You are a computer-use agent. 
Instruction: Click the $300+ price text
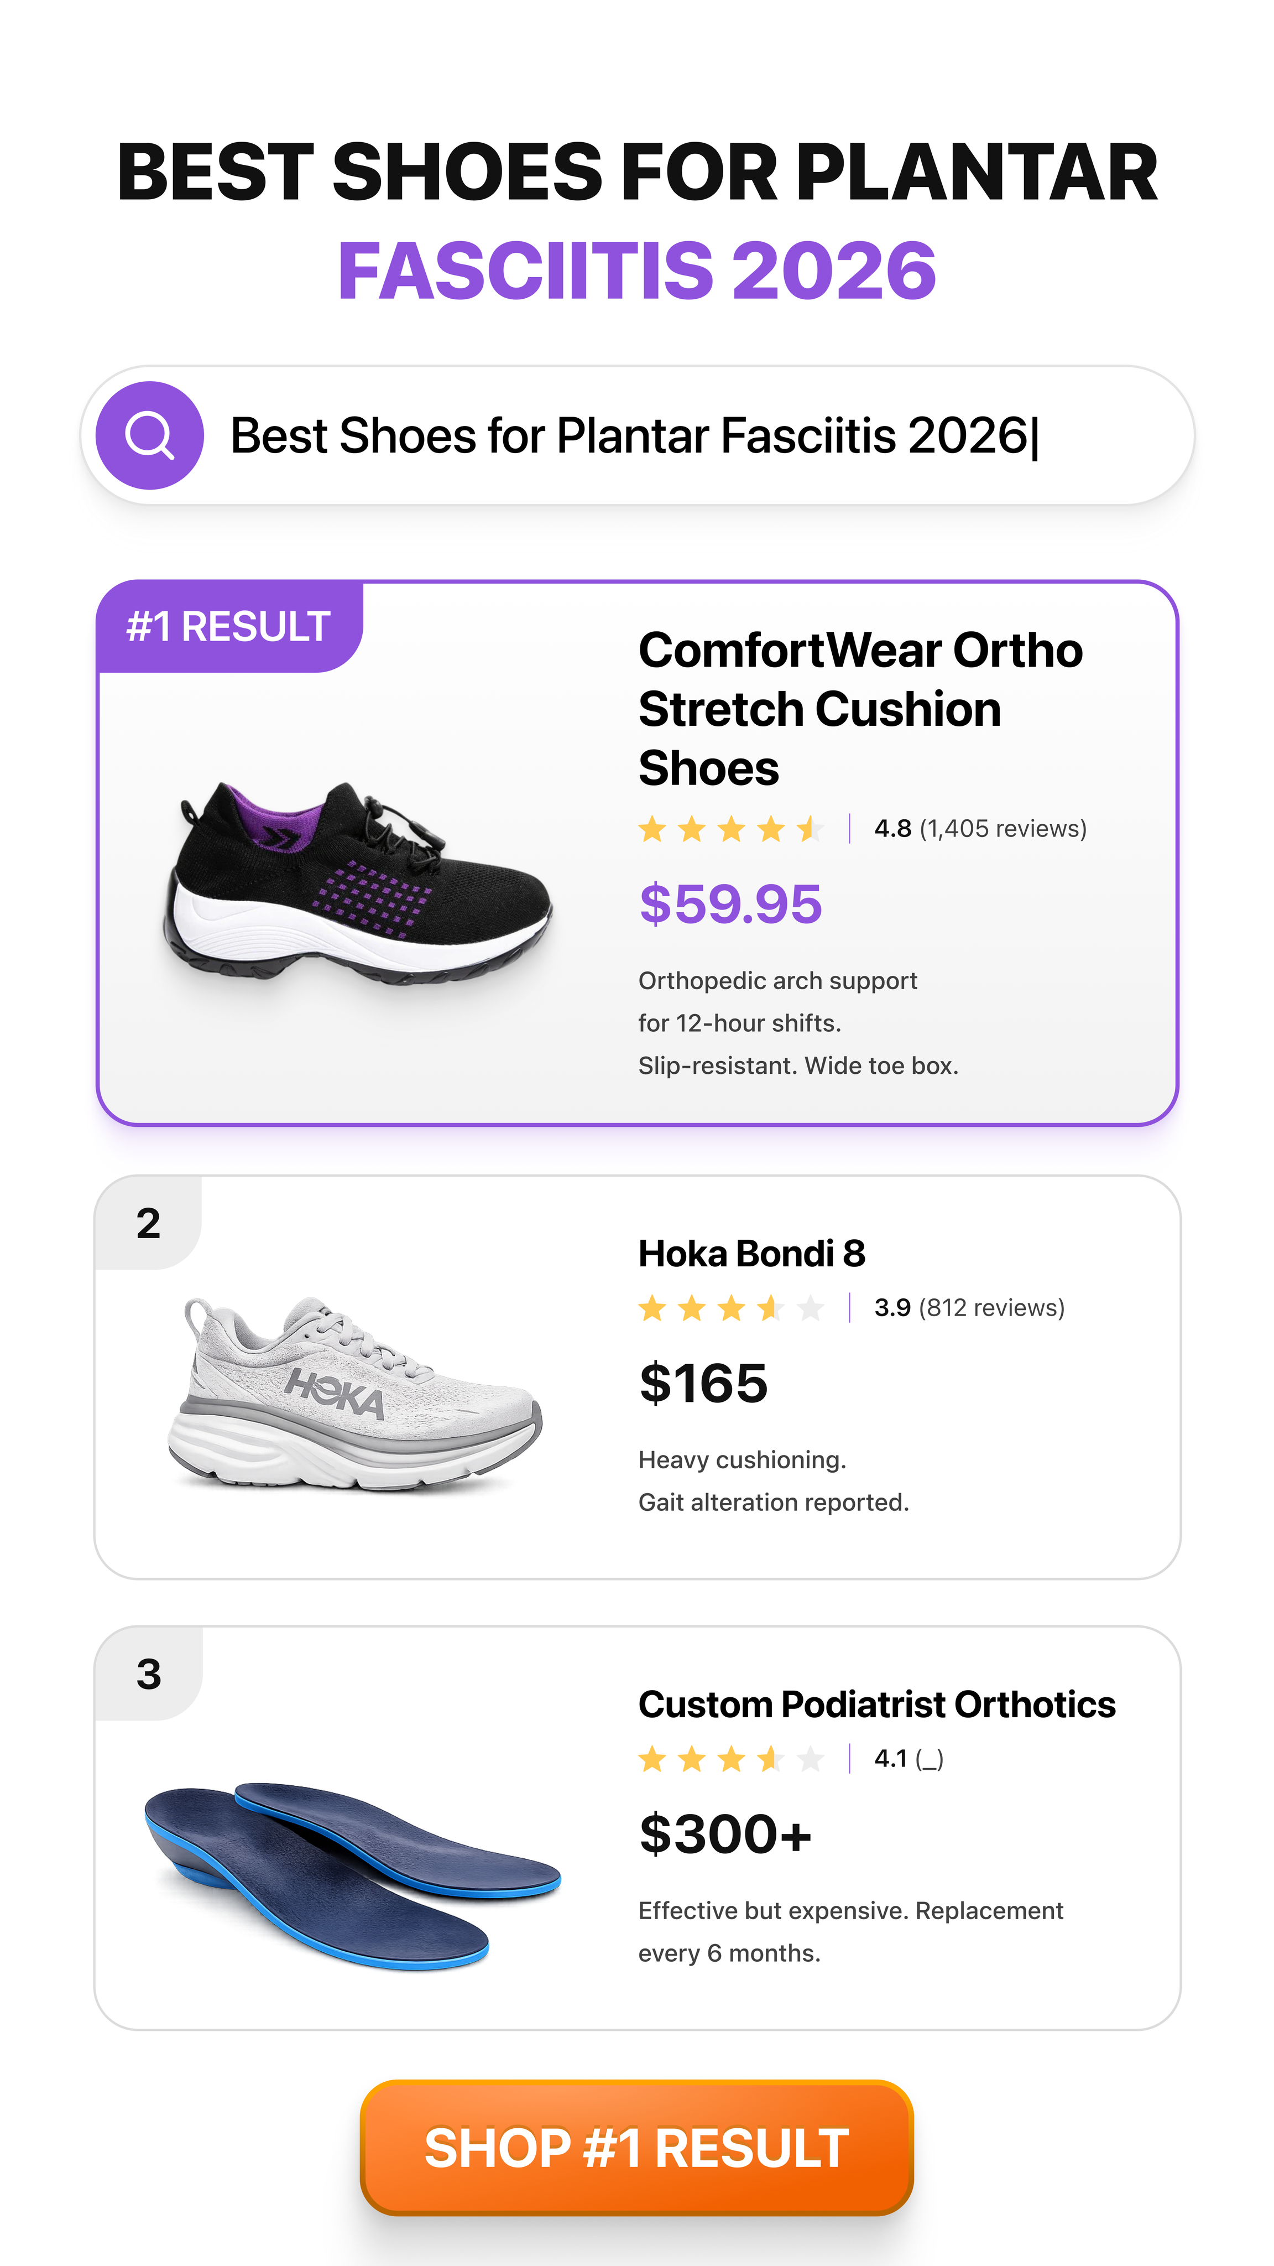pos(725,1834)
